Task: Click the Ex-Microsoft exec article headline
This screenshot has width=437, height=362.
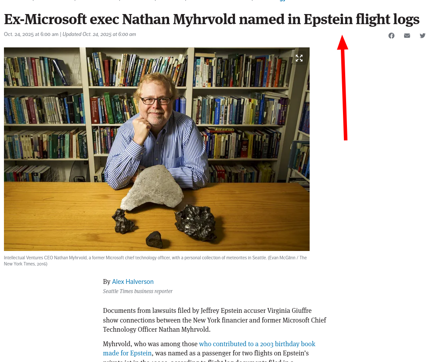Action: click(x=212, y=19)
